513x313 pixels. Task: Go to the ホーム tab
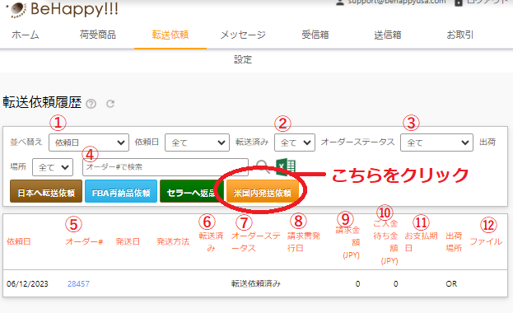26,35
